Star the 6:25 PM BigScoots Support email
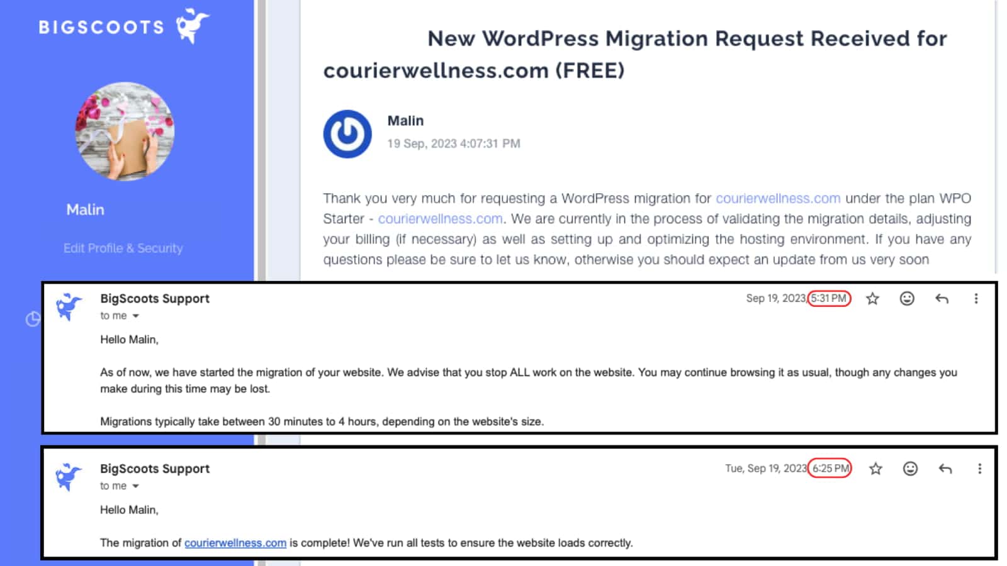This screenshot has height=566, width=1007. 875,469
